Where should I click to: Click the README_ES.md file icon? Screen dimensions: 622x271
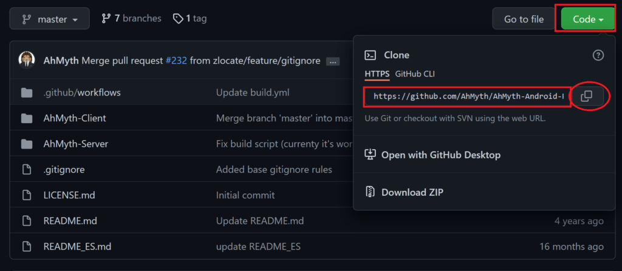pyautogui.click(x=27, y=246)
